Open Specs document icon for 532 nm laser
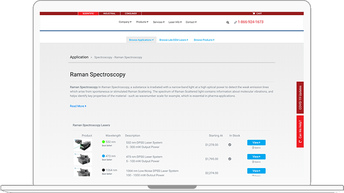Screen dimensions: 344x193 tap(253, 148)
